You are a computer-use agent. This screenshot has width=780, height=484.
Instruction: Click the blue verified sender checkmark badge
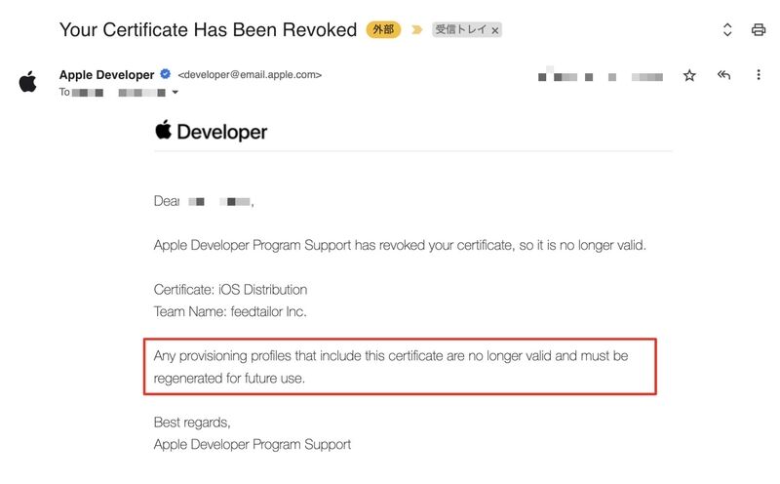[x=165, y=74]
